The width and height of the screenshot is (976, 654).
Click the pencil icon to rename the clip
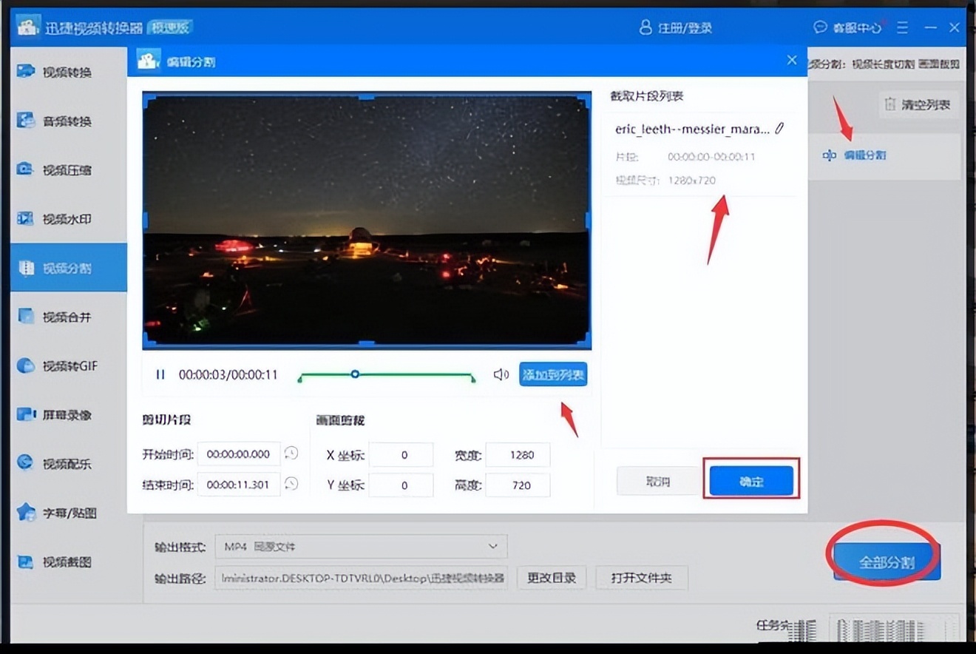(779, 128)
